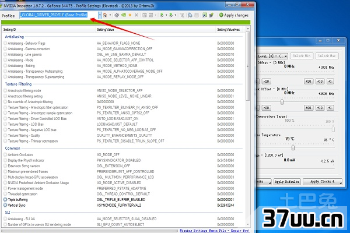Click the export profiles green arrow icon

click(x=162, y=15)
